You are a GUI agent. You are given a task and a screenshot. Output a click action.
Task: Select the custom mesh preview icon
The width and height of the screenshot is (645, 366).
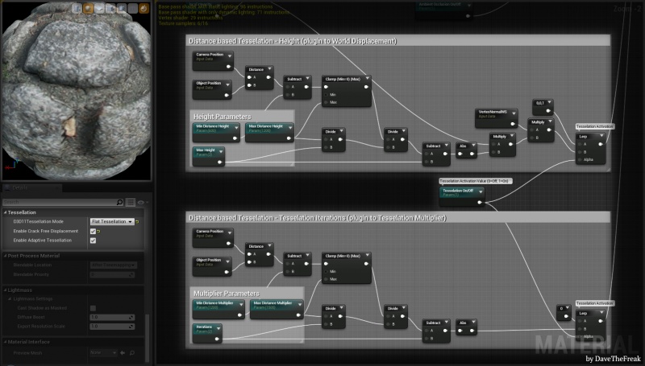click(x=122, y=8)
